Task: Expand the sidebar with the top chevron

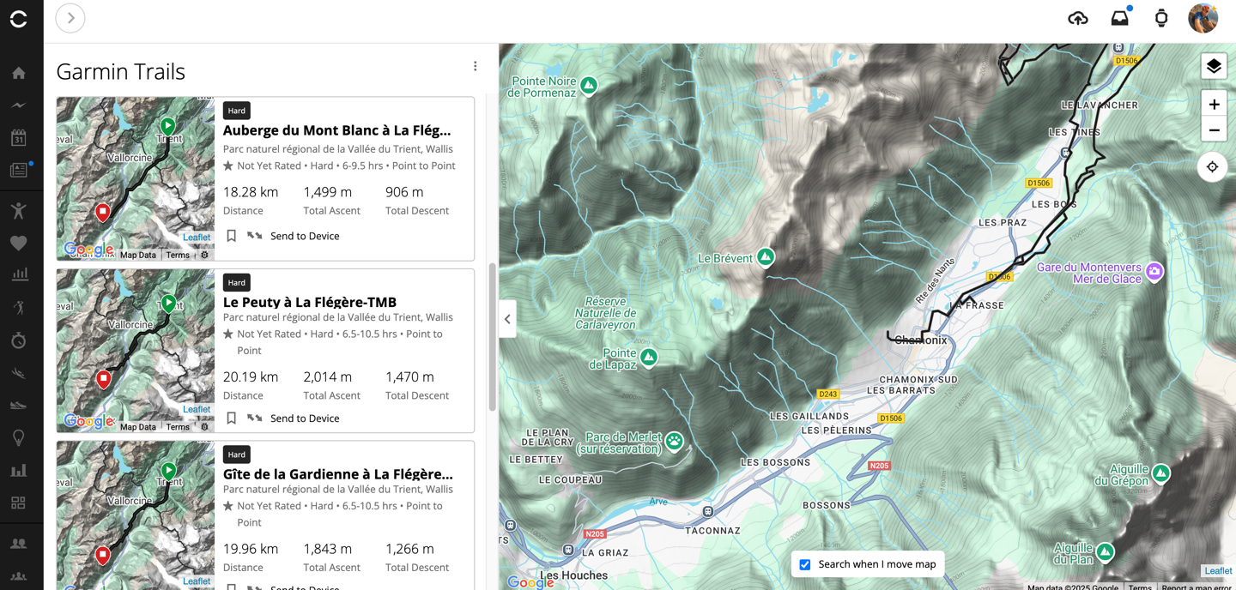Action: point(70,18)
